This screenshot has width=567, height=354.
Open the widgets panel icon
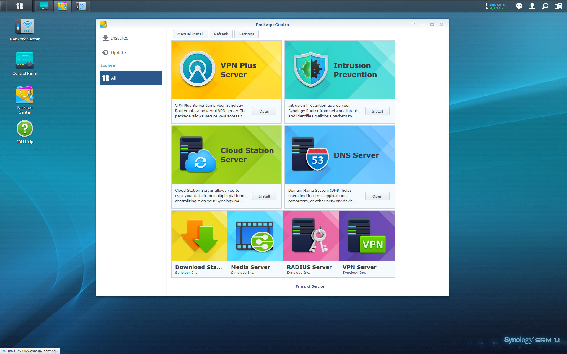(x=558, y=6)
